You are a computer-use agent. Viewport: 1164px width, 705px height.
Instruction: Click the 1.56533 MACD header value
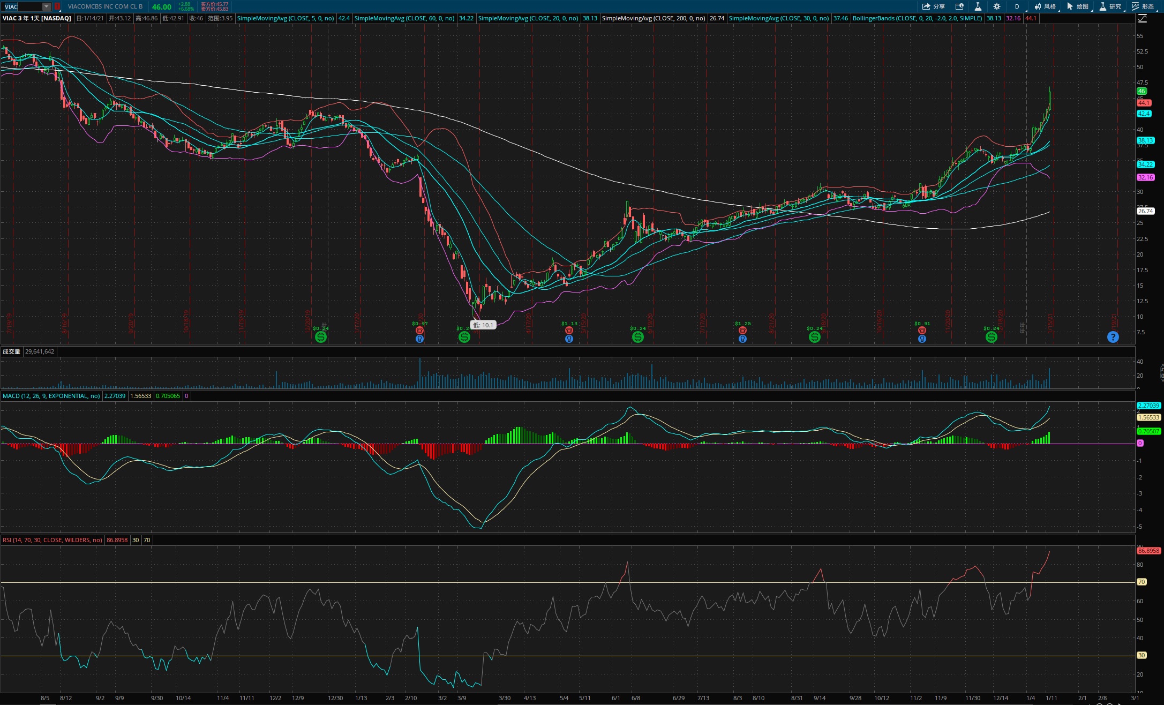(x=140, y=396)
